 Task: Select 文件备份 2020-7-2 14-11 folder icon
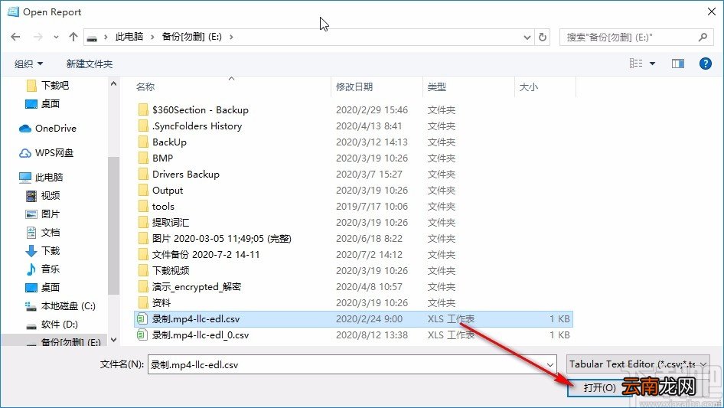pyautogui.click(x=143, y=255)
